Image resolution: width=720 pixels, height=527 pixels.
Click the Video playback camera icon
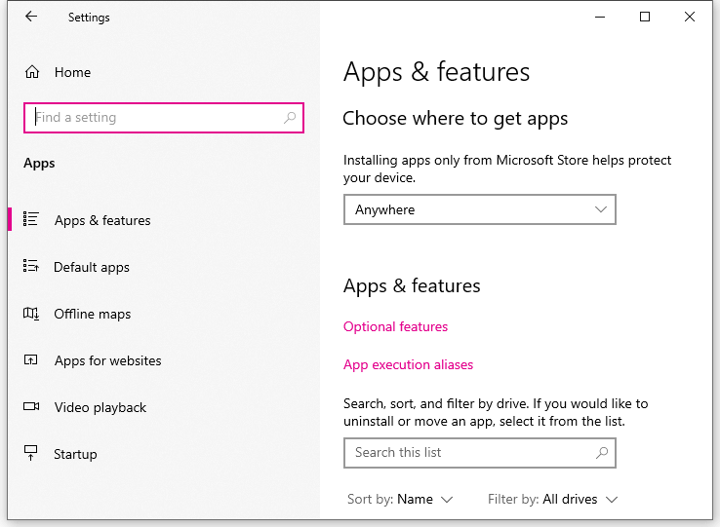coord(31,406)
